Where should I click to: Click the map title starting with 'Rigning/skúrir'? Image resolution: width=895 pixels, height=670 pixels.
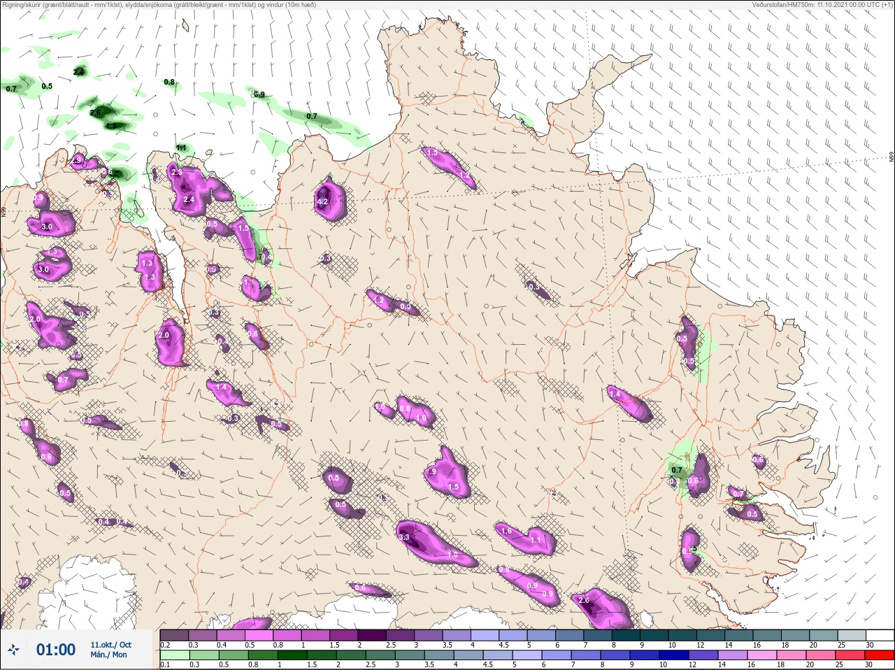[x=159, y=4]
